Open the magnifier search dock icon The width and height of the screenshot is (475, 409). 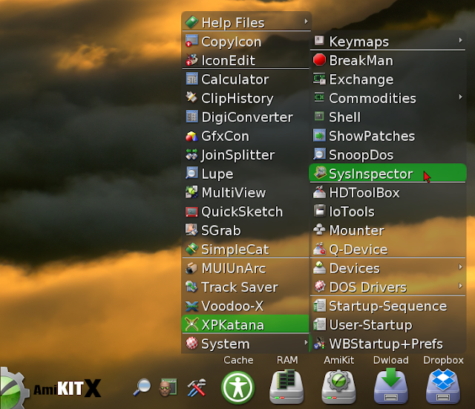pyautogui.click(x=142, y=387)
